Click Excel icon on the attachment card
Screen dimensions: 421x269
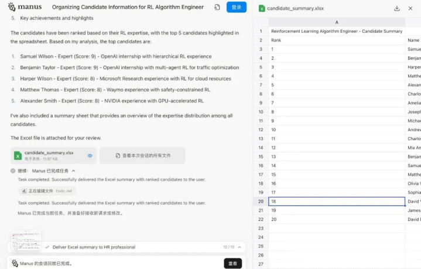[18, 155]
